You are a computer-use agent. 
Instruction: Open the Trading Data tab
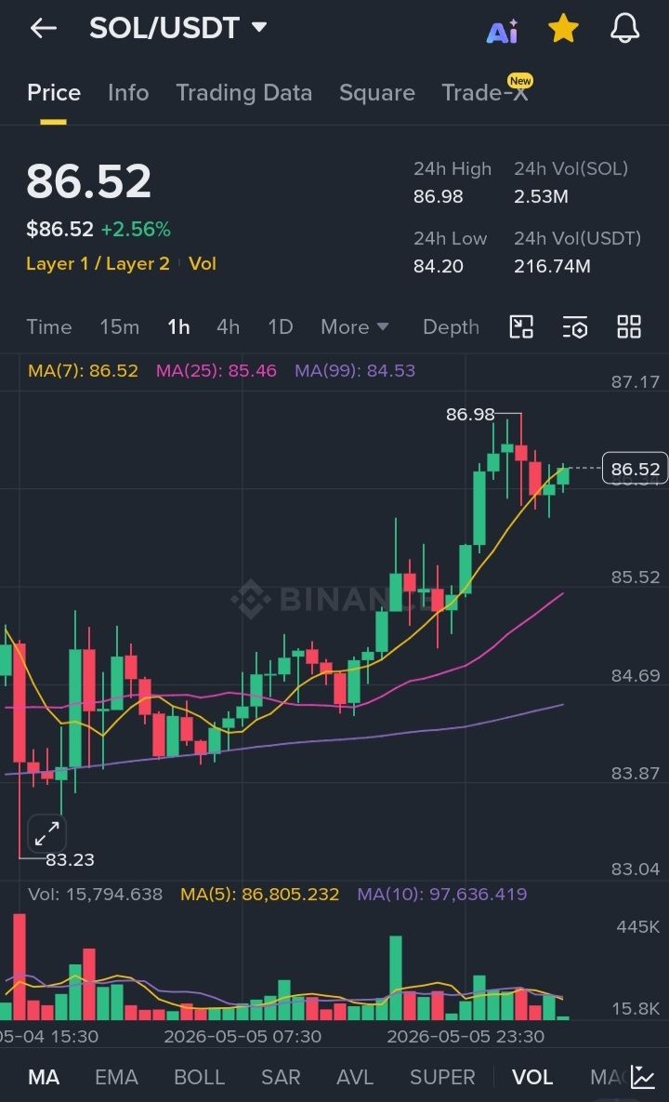(243, 93)
